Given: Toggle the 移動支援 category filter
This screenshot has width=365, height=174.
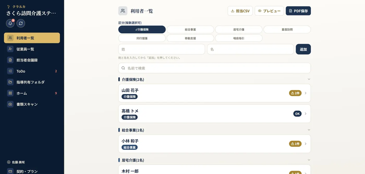Looking at the screenshot, I should click(x=190, y=38).
